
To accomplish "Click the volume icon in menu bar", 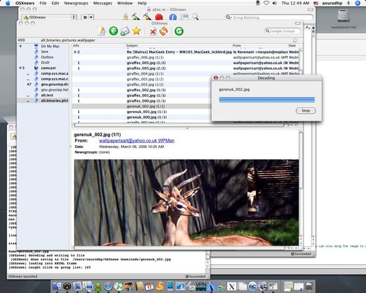I will pos(275,3).
